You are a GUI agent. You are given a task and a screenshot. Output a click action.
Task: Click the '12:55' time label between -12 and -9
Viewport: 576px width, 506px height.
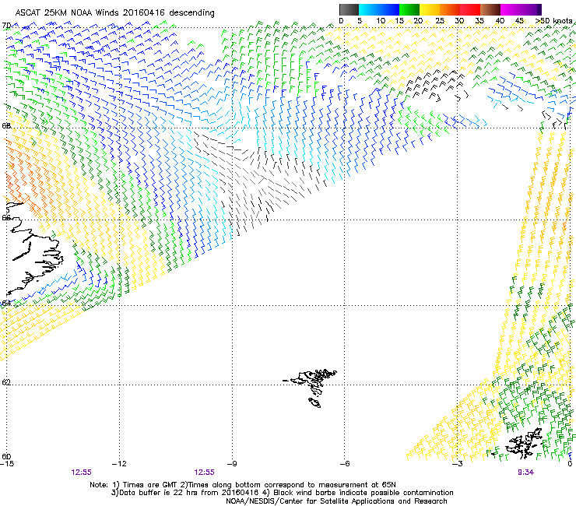(x=204, y=473)
